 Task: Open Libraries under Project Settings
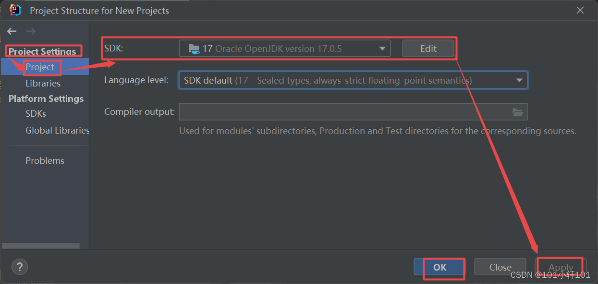tap(43, 83)
